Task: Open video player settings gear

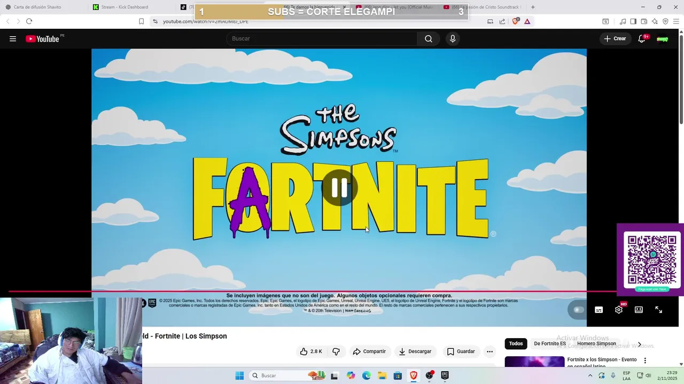Action: point(619,310)
